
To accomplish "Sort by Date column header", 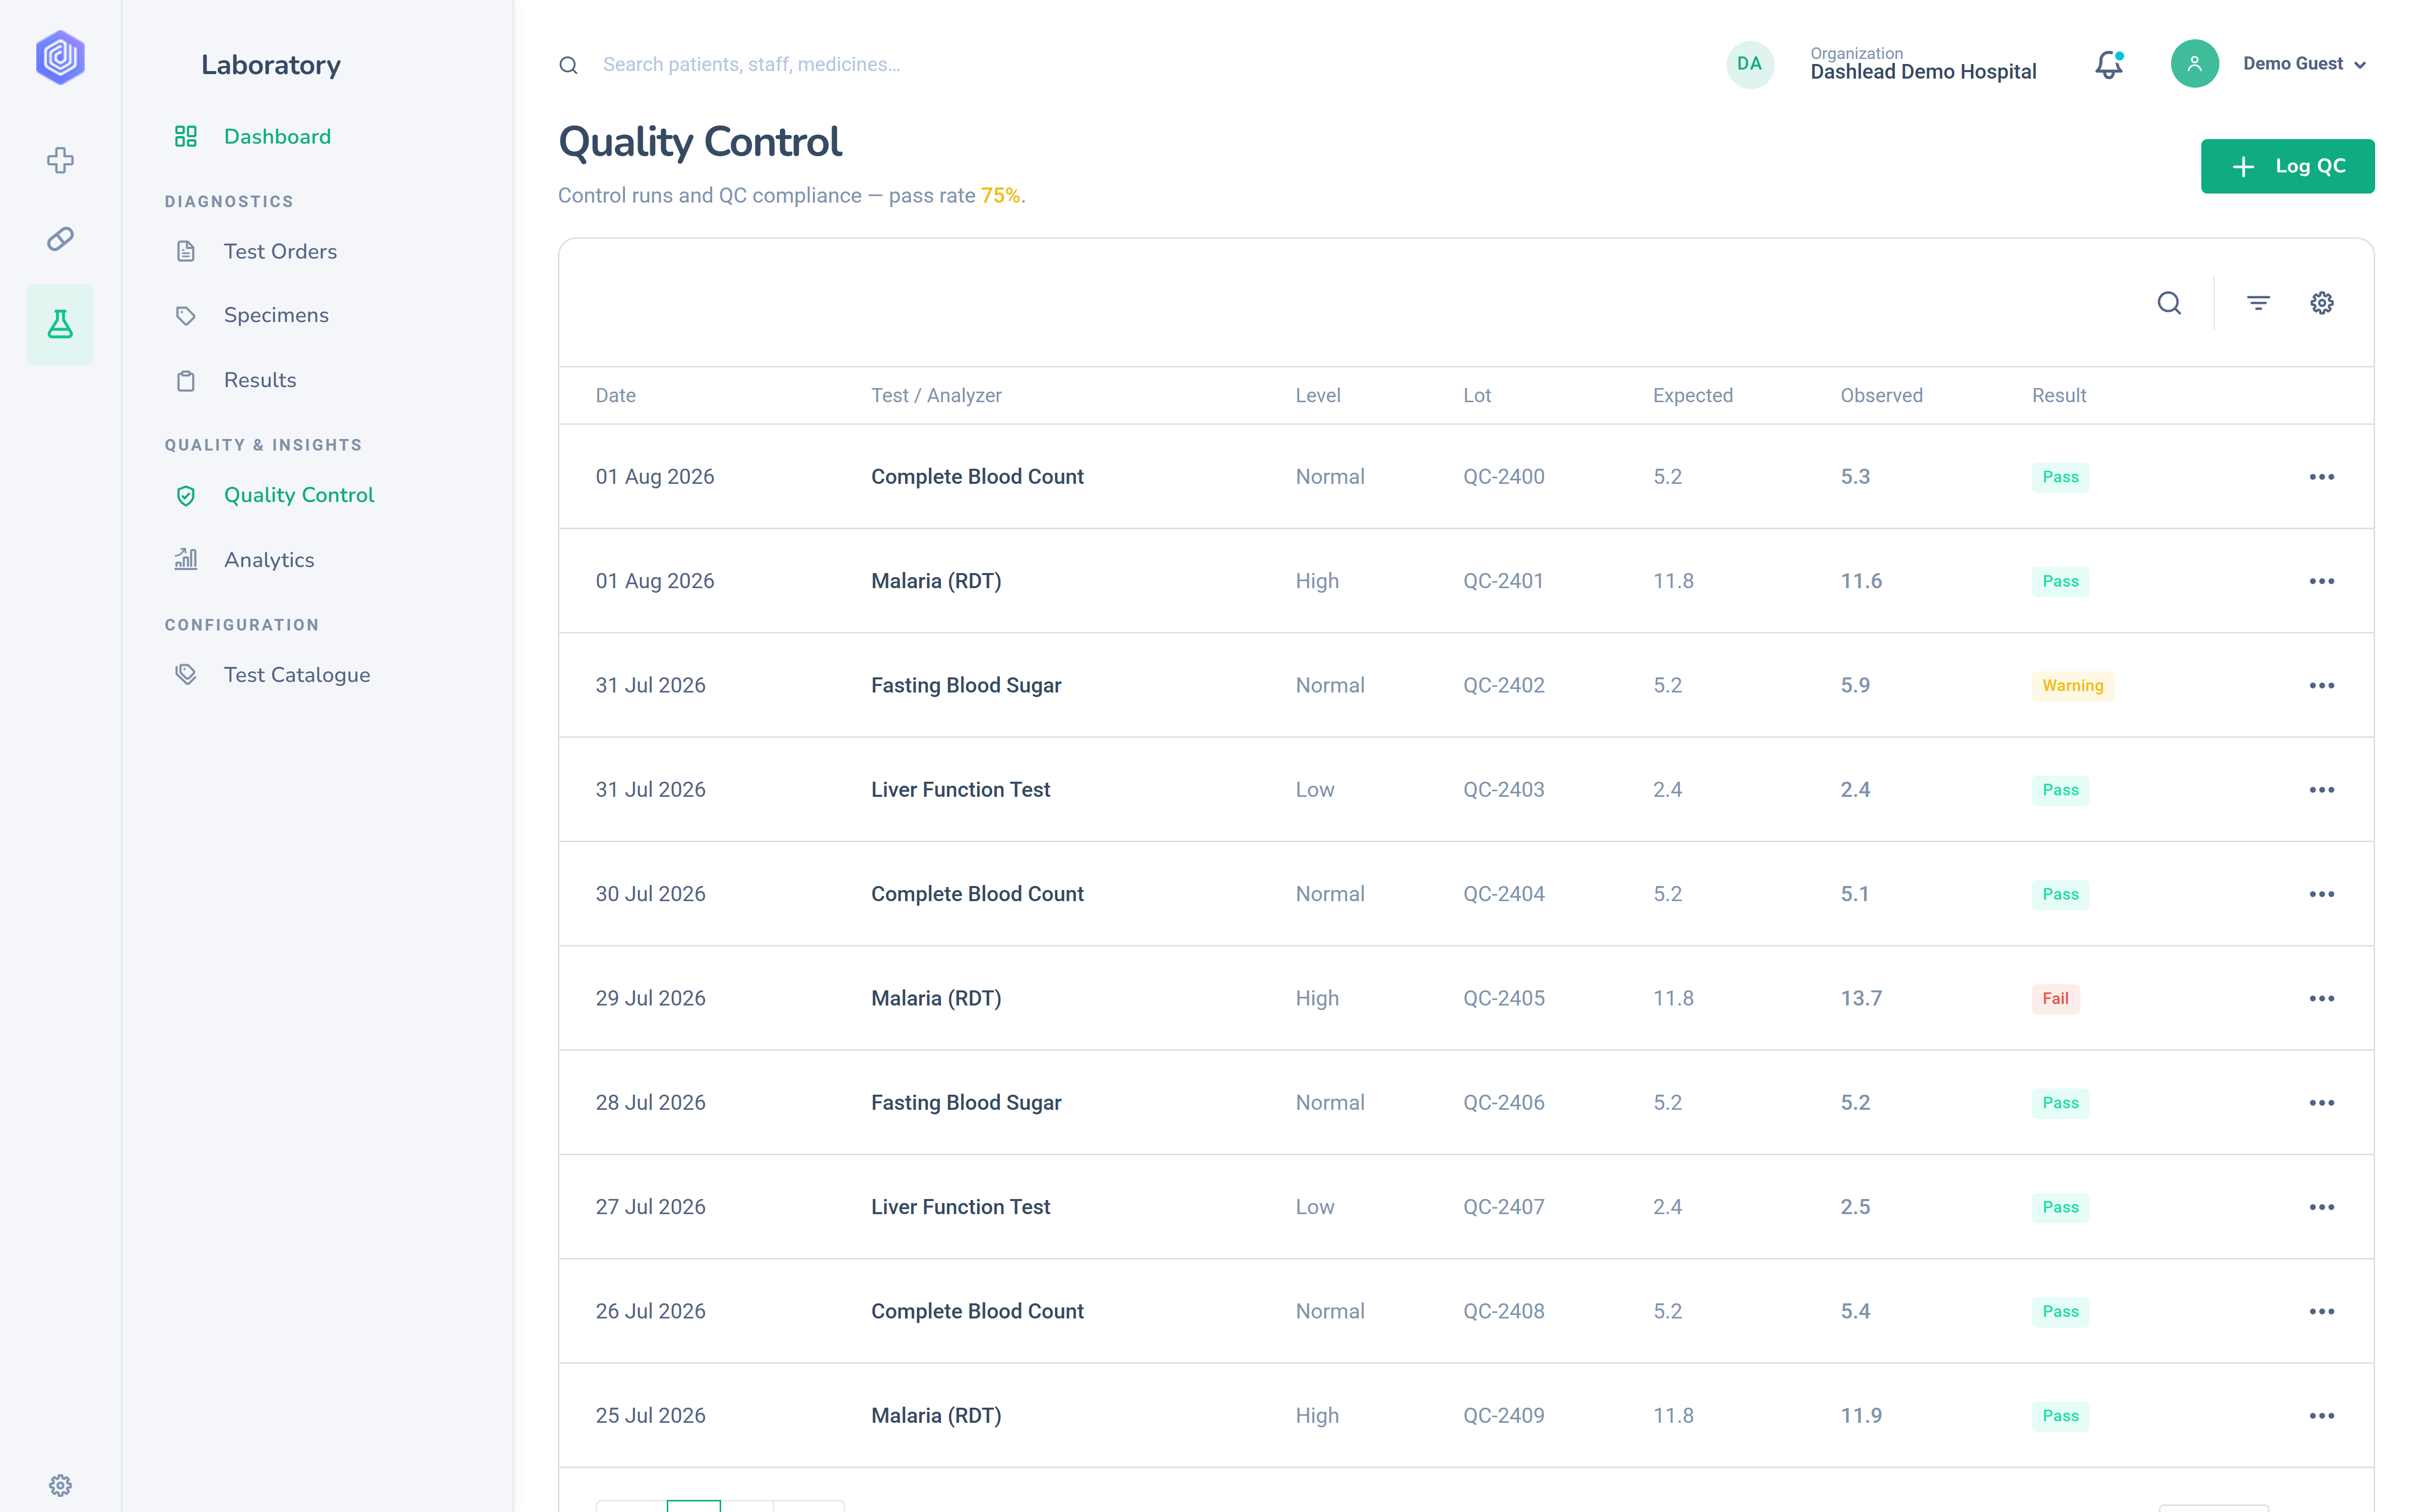I will [x=616, y=395].
